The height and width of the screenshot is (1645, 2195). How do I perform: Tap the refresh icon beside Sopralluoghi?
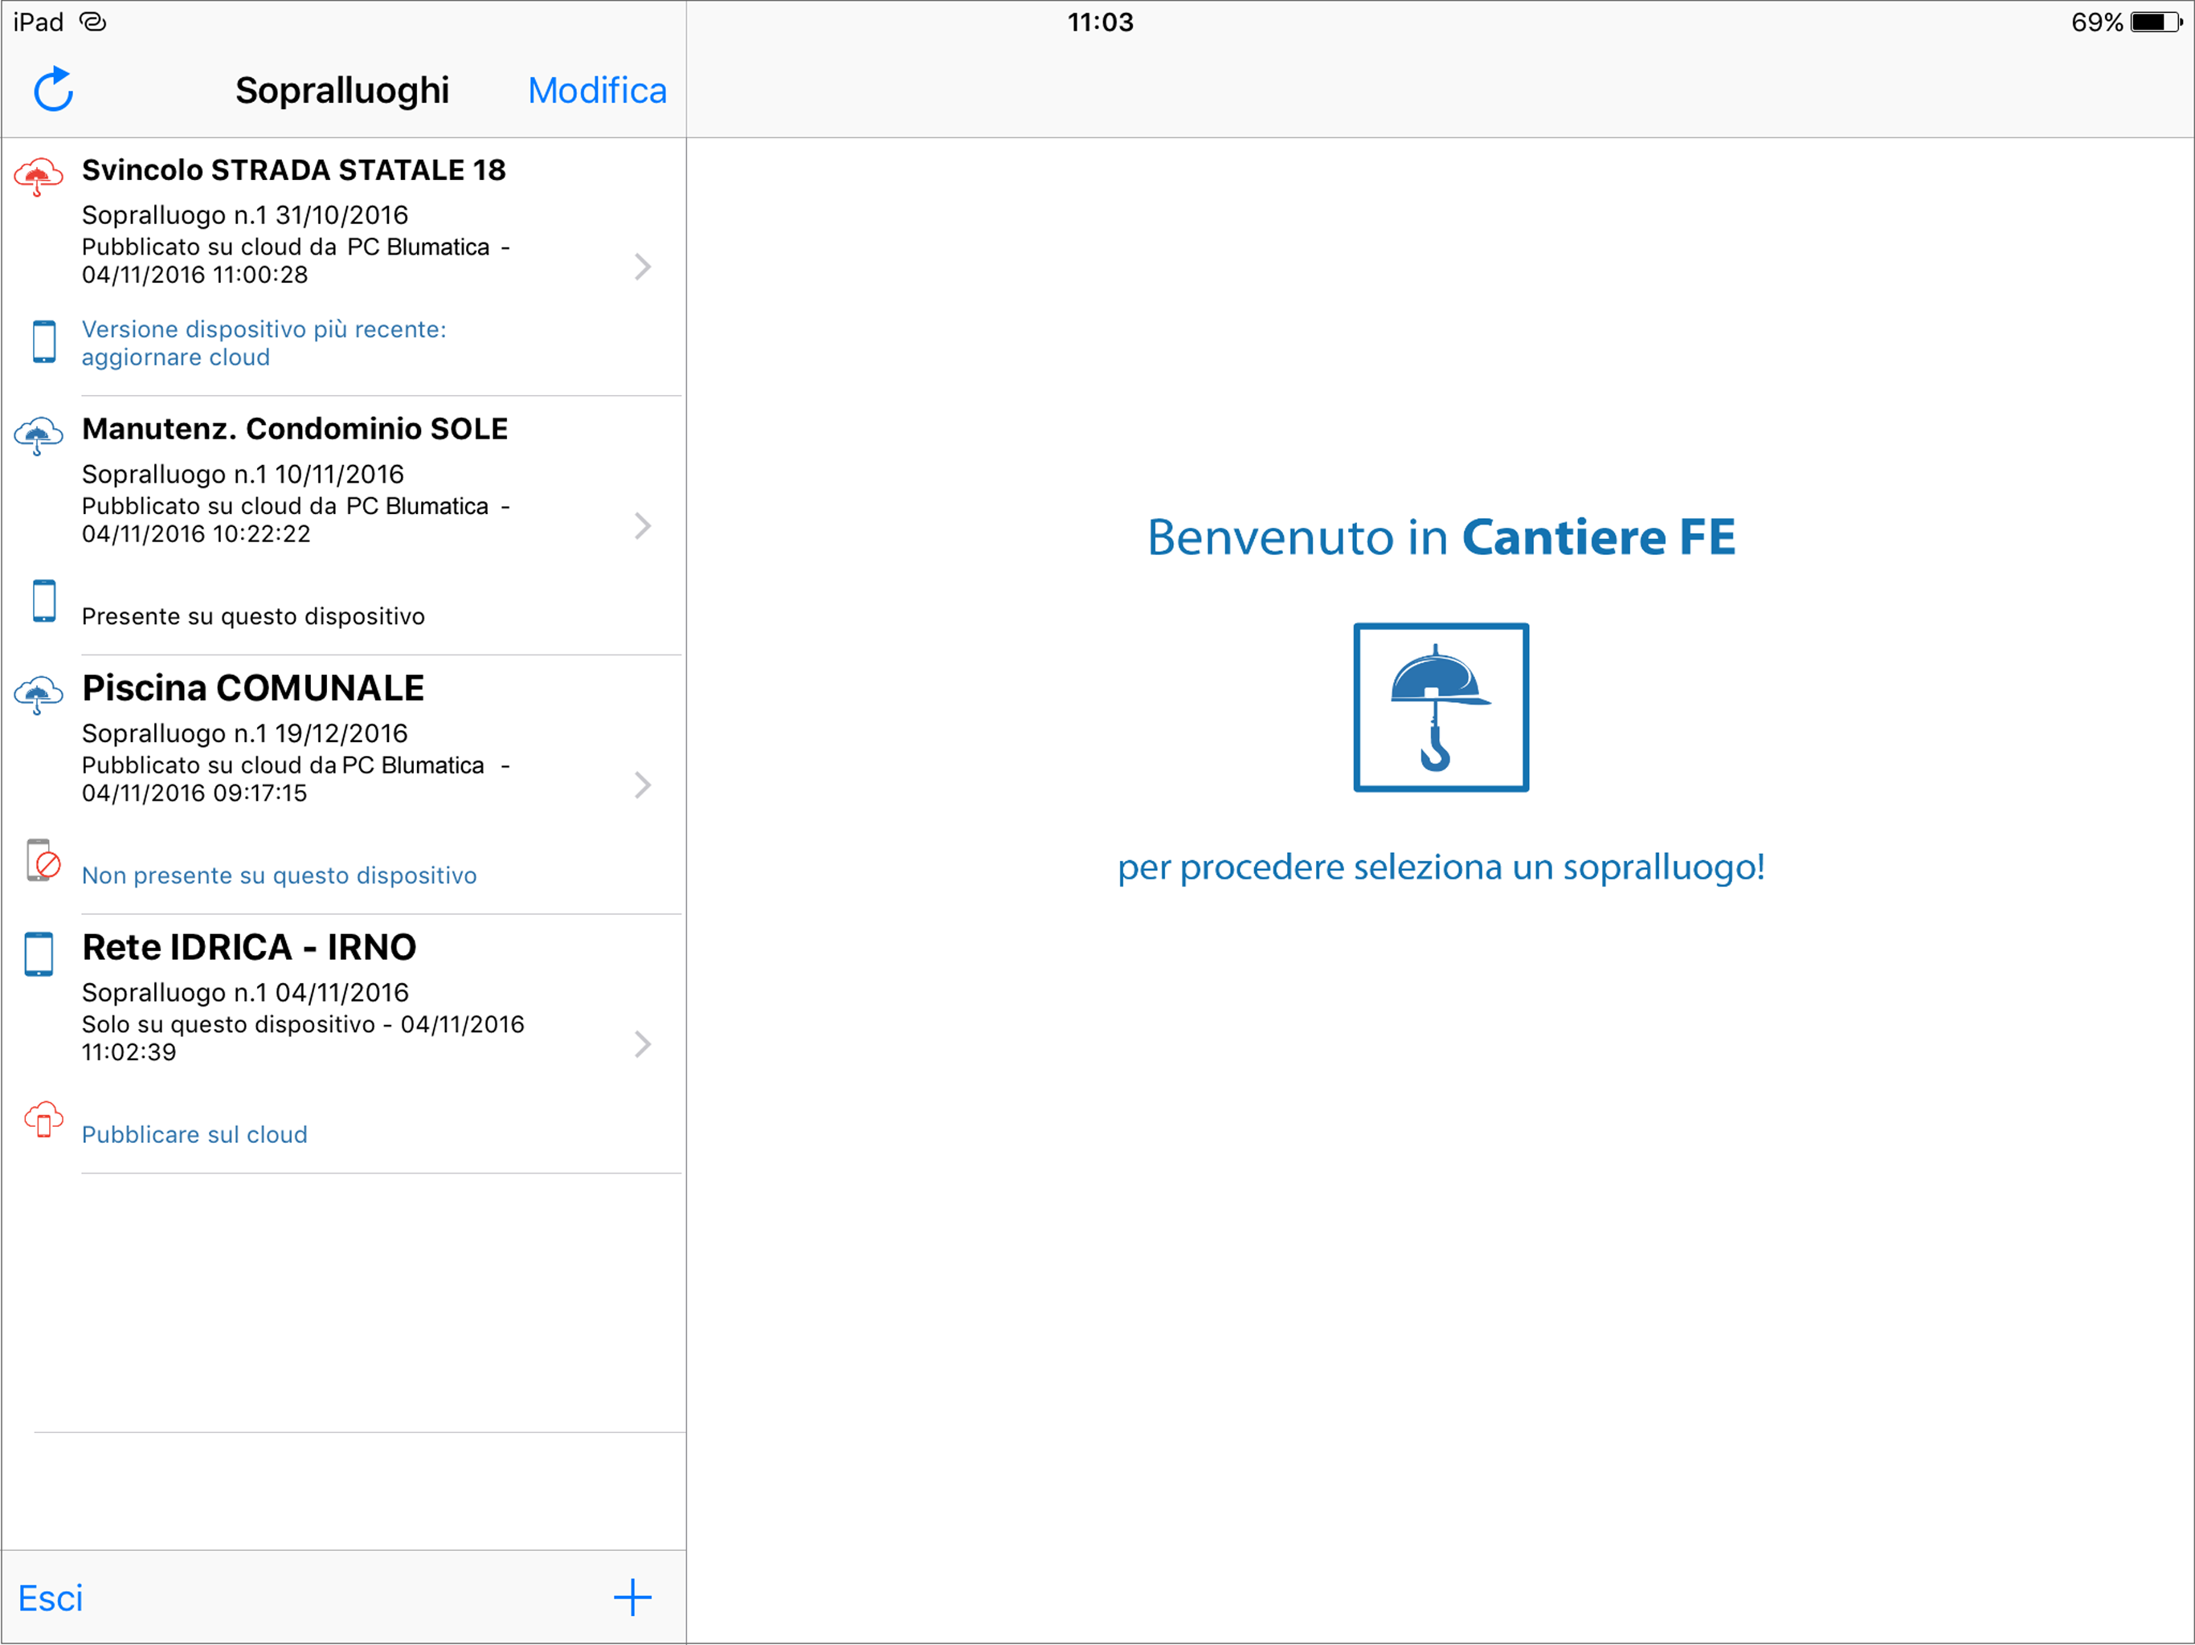tap(54, 89)
